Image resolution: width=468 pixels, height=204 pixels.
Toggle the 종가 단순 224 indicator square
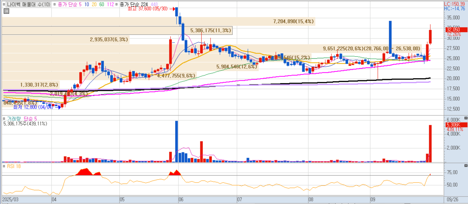pos(117,4)
